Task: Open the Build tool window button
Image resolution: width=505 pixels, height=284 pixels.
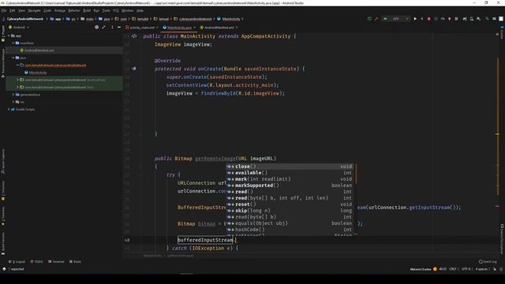Action: click(x=76, y=262)
